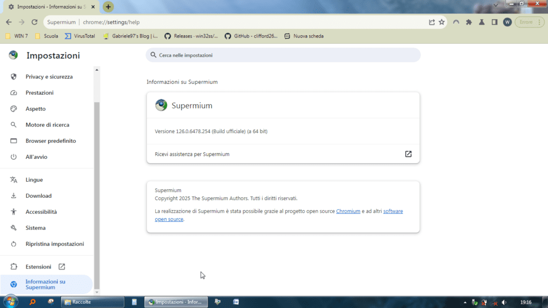Open Privacy e sicurezza settings
This screenshot has width=548, height=308.
click(47, 76)
